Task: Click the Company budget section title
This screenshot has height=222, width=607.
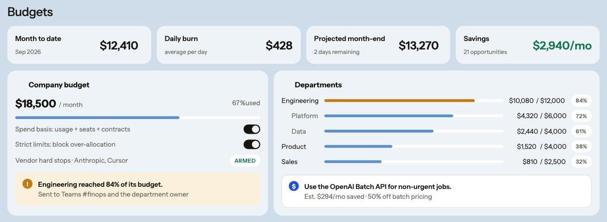Action: (x=59, y=85)
